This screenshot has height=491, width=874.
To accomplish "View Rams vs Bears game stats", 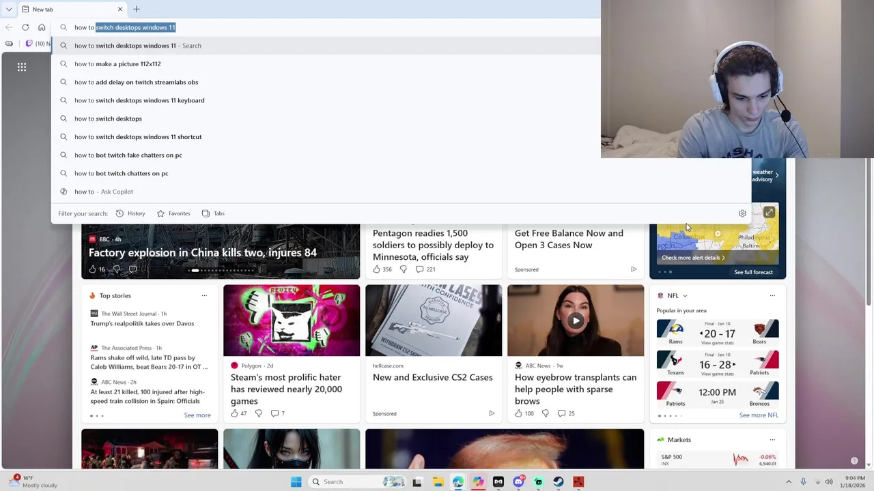I will point(718,332).
